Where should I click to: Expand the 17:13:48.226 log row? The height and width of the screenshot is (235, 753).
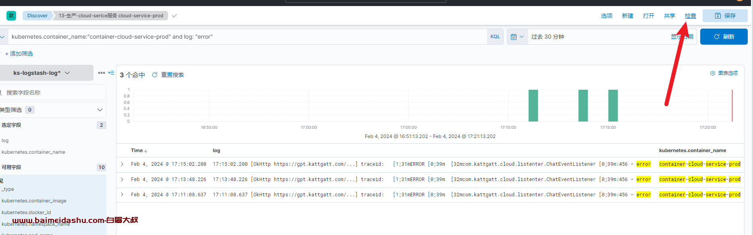click(x=122, y=179)
